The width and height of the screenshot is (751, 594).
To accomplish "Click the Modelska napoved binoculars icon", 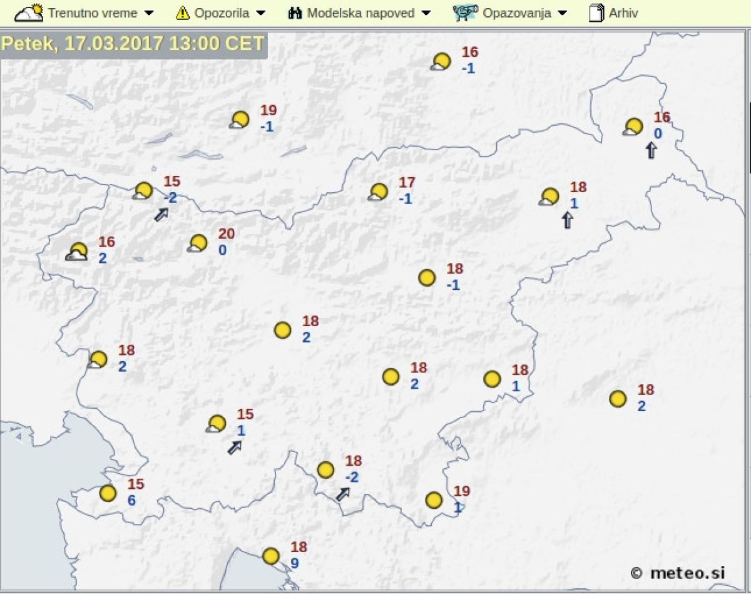I will click(x=295, y=13).
